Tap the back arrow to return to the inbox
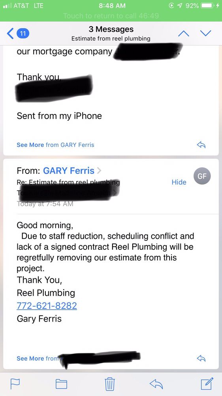Image resolution: width=222 pixels, height=396 pixels. point(10,34)
